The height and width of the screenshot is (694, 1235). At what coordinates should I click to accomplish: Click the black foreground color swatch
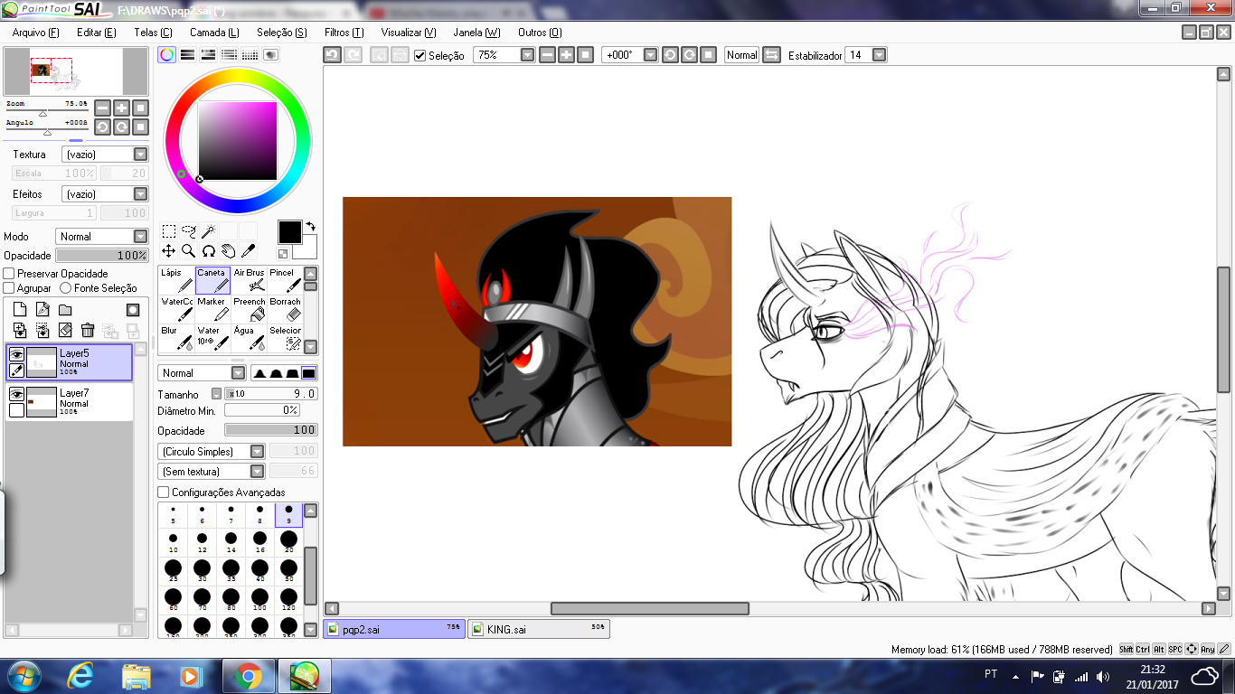pyautogui.click(x=289, y=232)
